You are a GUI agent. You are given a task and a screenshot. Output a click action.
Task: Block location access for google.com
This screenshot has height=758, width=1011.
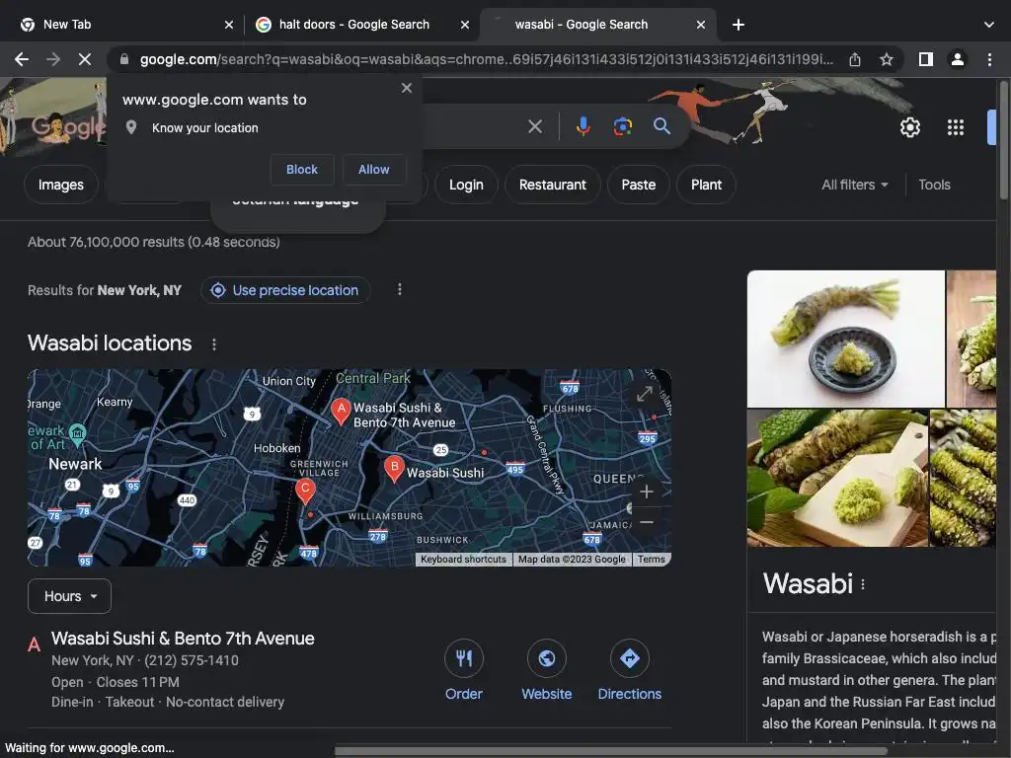coord(302,170)
